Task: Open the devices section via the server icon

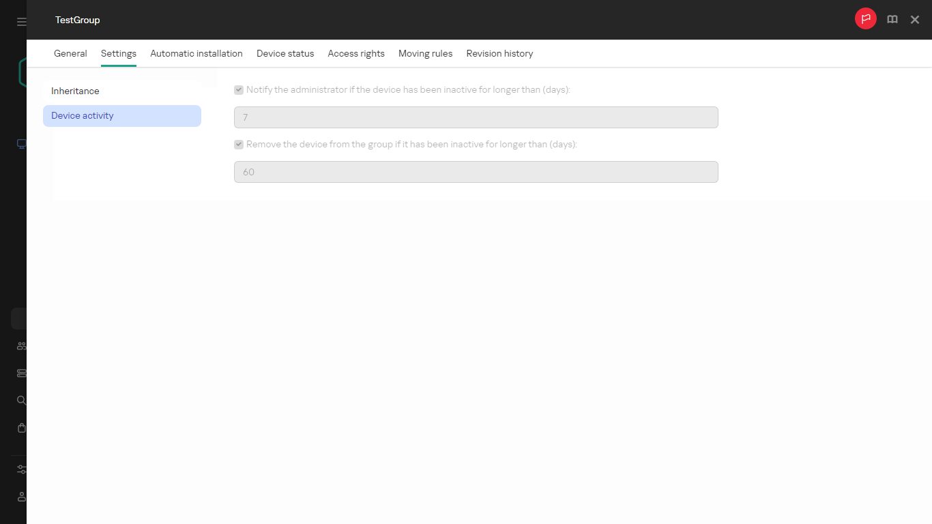Action: point(20,373)
